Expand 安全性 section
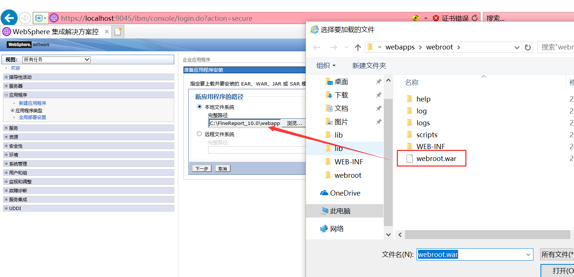The height and width of the screenshot is (277, 574). [6, 146]
